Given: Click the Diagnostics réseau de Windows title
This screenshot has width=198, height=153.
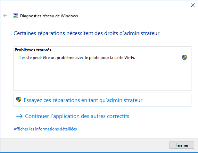Looking at the screenshot, I should (49, 16).
